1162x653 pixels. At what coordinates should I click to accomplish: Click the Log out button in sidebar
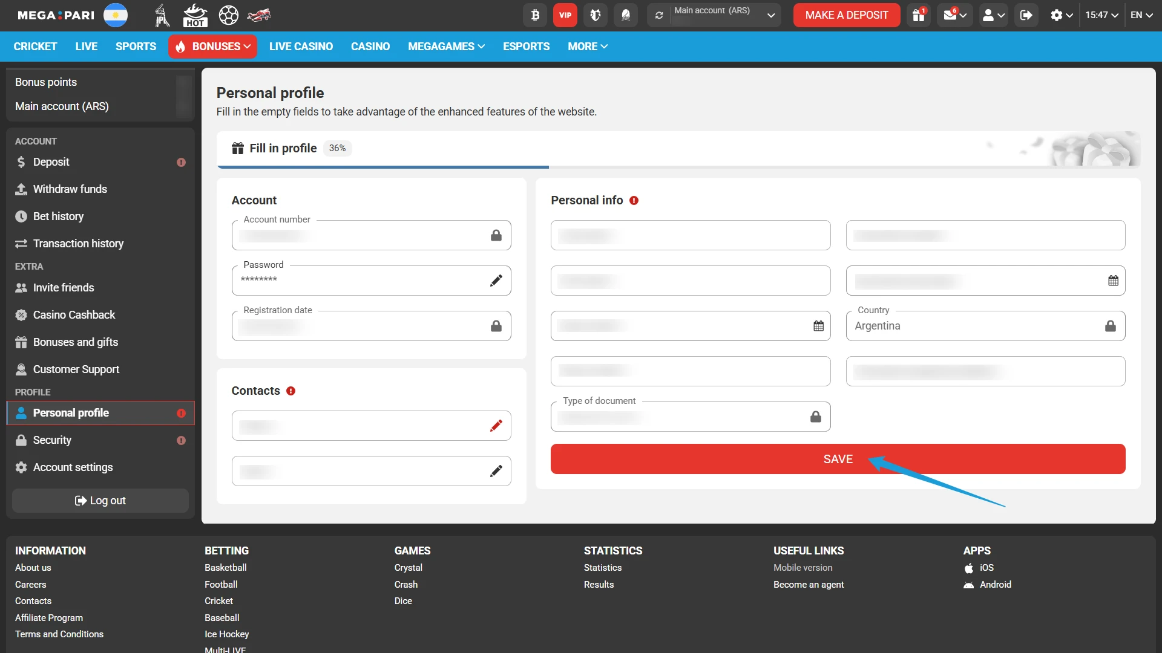click(100, 501)
